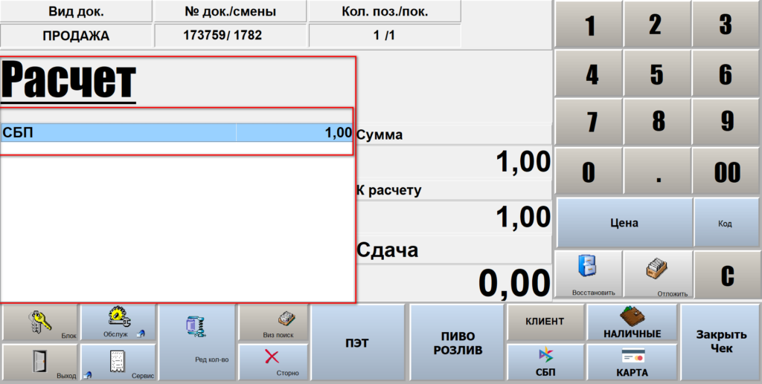Tap the 00 key on numpad
The width and height of the screenshot is (762, 384).
[726, 172]
